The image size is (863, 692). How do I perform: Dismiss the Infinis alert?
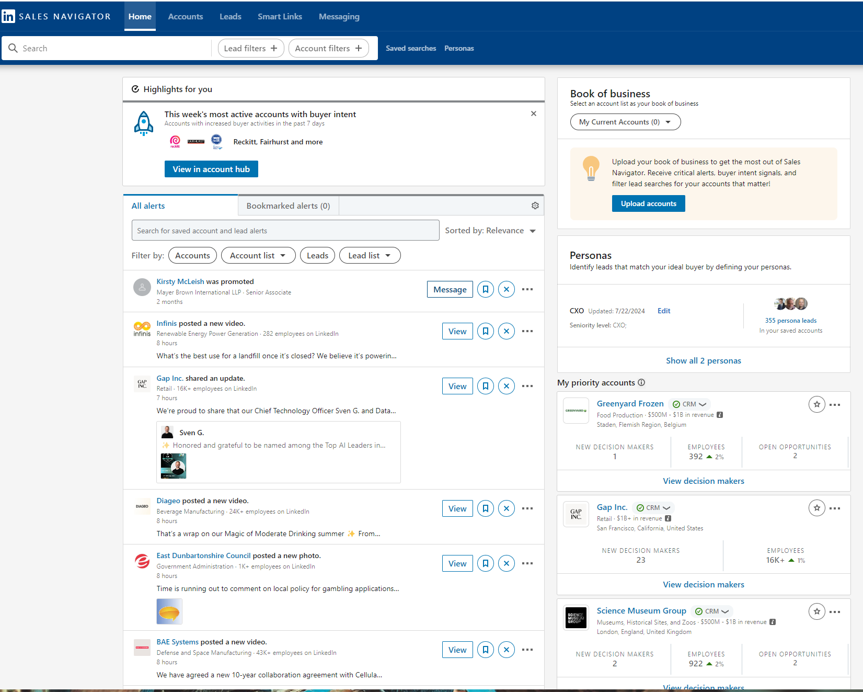tap(507, 331)
